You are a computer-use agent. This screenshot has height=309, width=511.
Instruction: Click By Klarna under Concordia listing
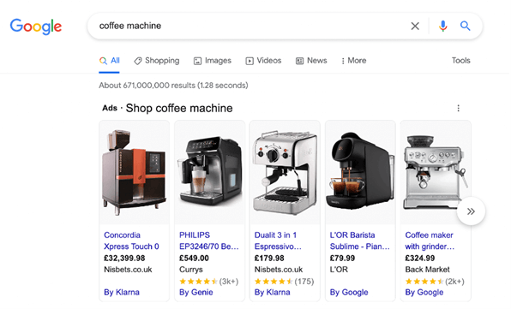point(122,293)
